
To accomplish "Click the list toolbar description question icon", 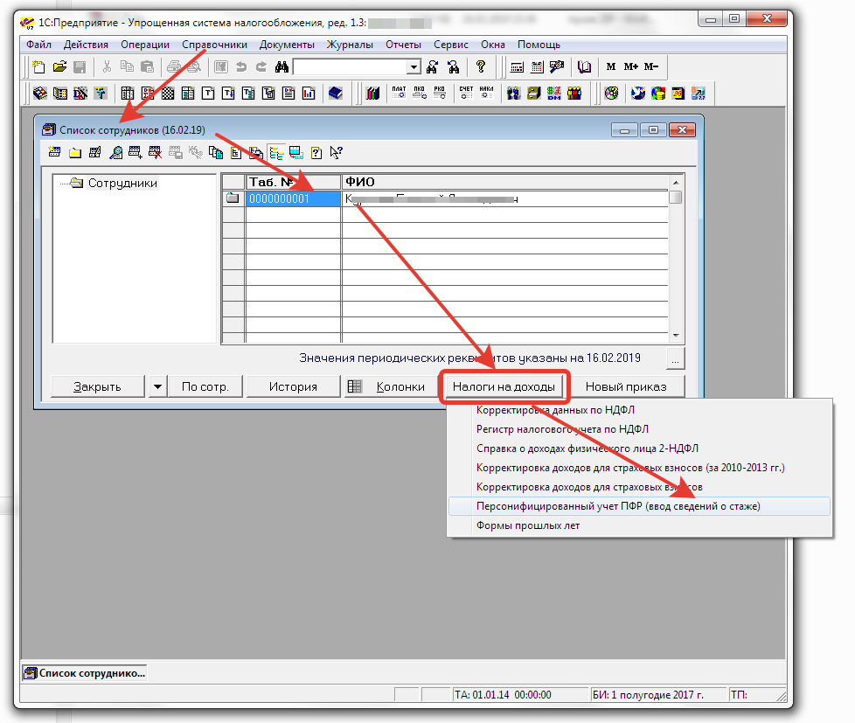I will coord(316,153).
